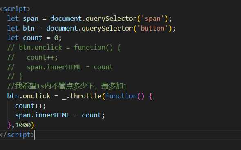
Task: Click 'document.querySelector' on the btn line
Action: click(89, 29)
